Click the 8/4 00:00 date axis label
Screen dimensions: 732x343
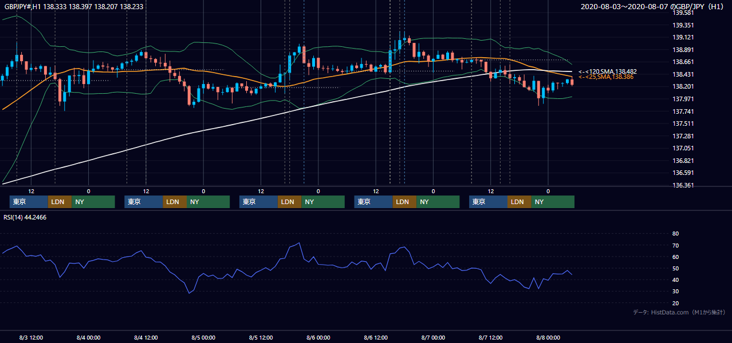click(x=88, y=337)
